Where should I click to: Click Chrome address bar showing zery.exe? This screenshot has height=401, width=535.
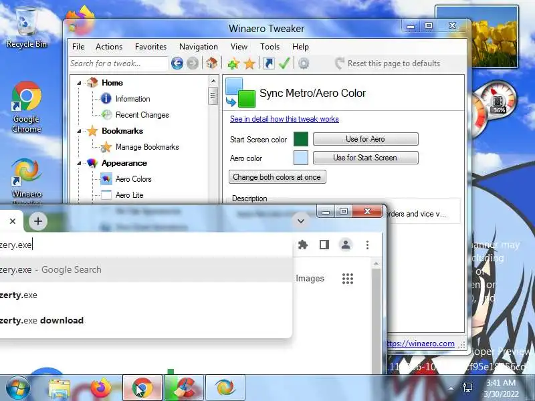pyautogui.click(x=146, y=245)
